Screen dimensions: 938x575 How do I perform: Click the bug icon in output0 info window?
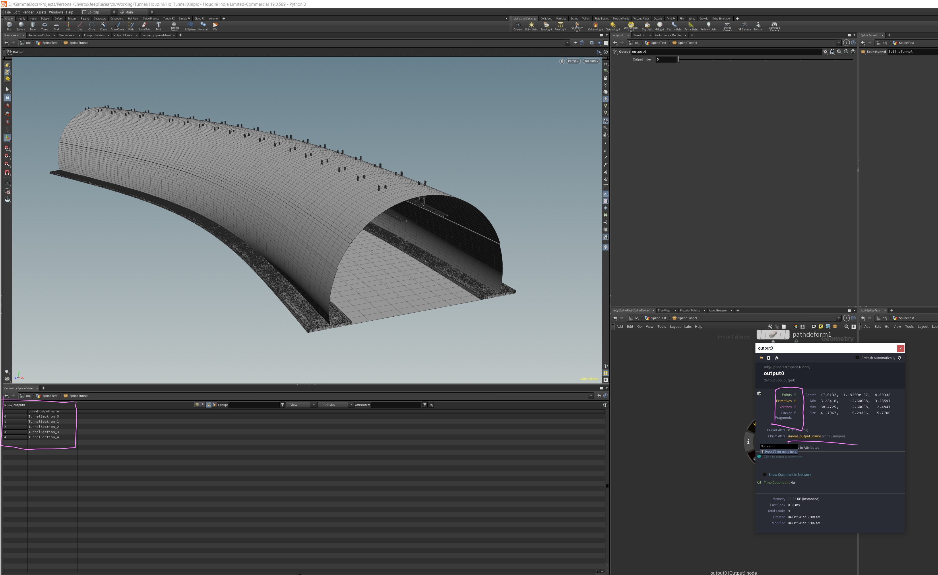click(x=777, y=358)
